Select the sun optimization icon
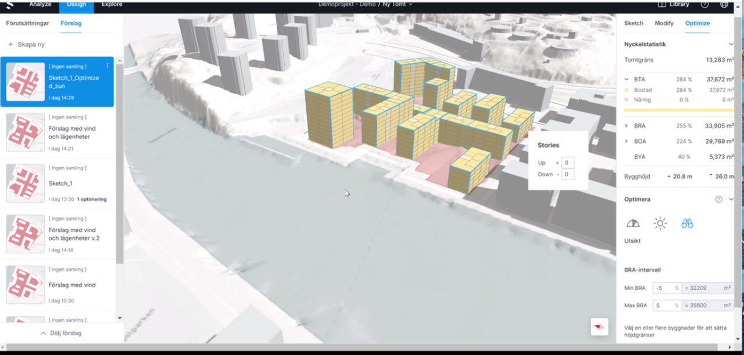Screen dimensions: 744x355 click(660, 224)
